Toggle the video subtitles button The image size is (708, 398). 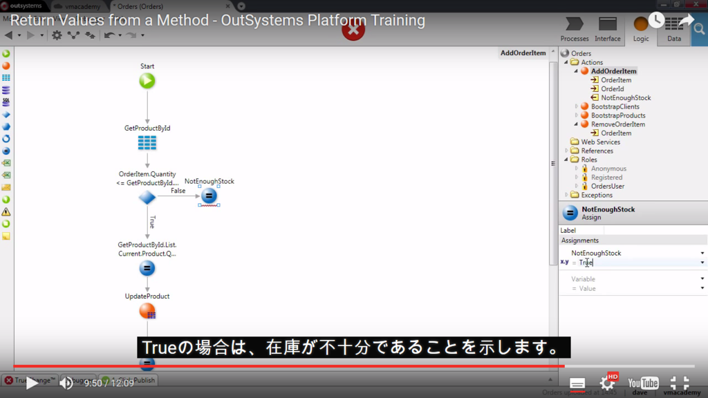[577, 383]
